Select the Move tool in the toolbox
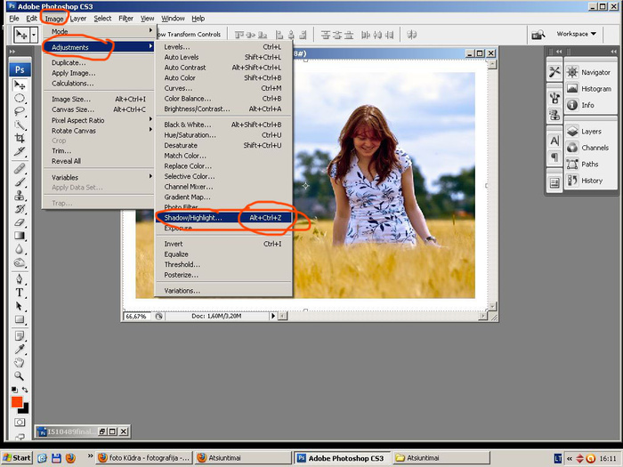 20,85
